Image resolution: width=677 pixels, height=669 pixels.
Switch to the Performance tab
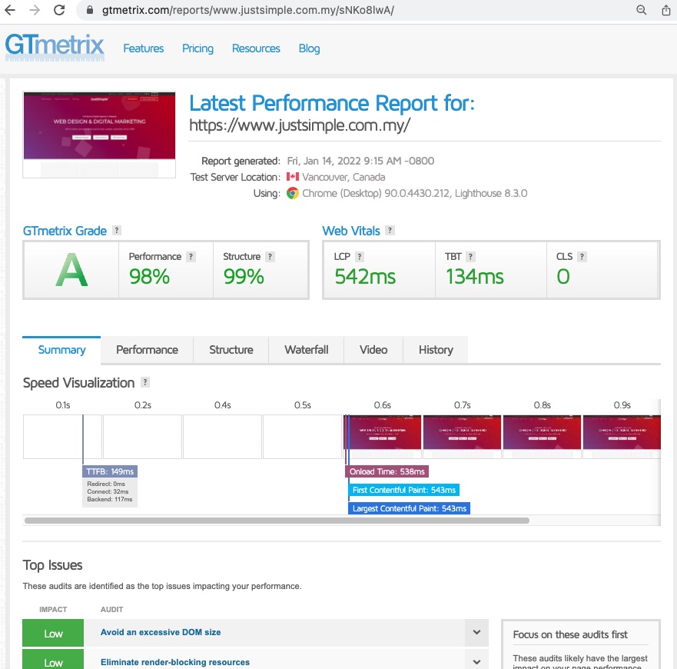pos(147,350)
